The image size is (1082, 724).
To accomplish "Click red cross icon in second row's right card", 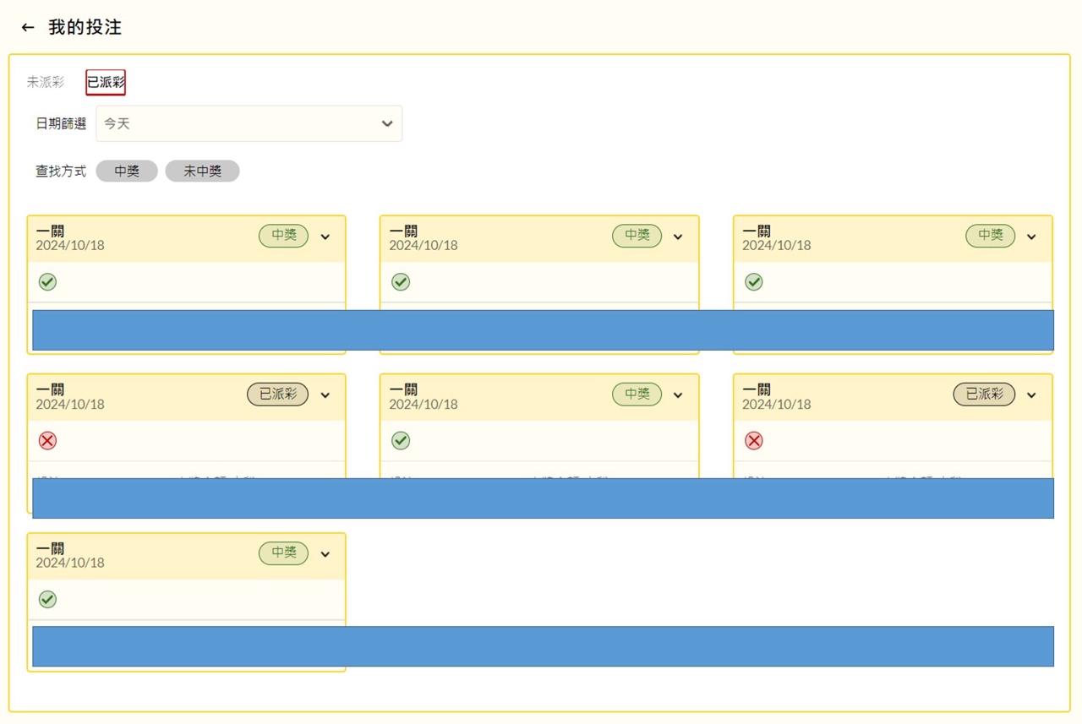I will (x=753, y=440).
